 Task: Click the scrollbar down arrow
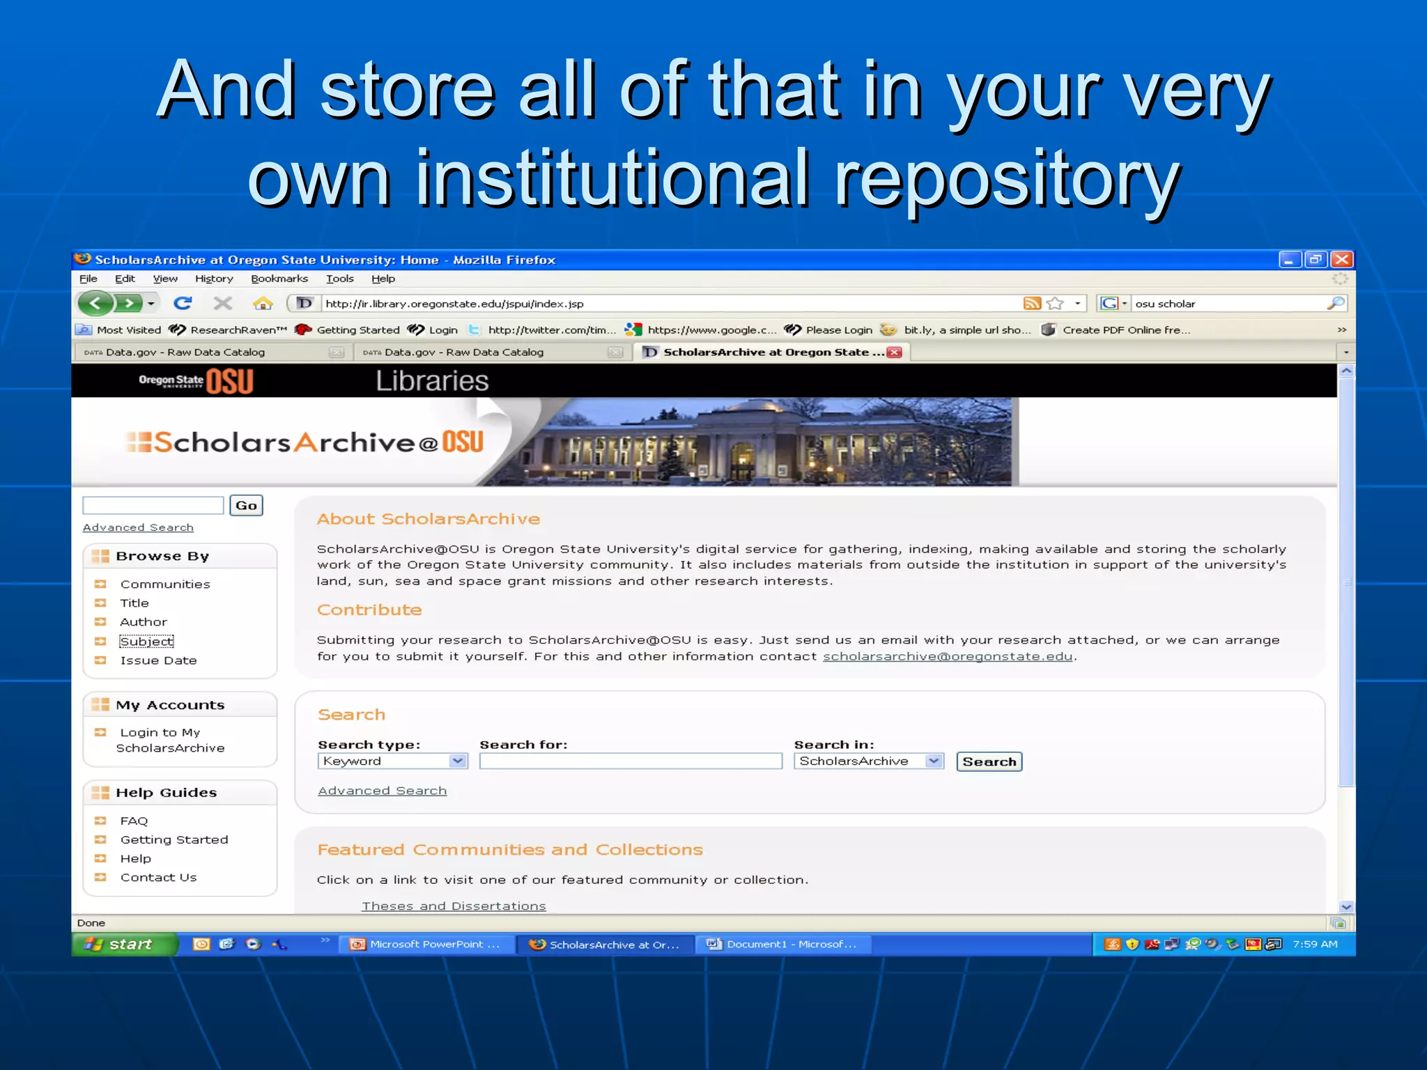[1346, 906]
